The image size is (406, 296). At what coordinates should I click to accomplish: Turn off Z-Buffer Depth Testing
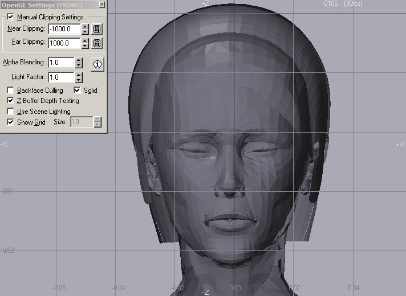[x=10, y=101]
